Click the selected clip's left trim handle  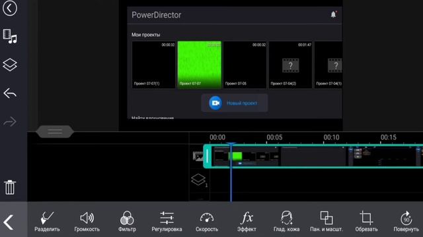tap(207, 156)
